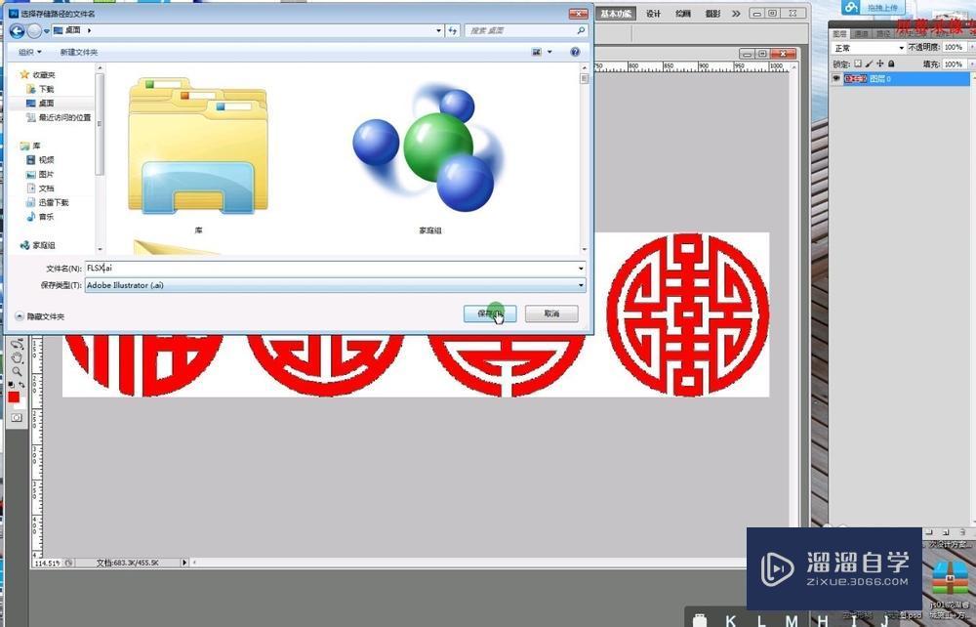Expand more workspaces chevron in Photoshop
976x627 pixels.
click(x=736, y=13)
